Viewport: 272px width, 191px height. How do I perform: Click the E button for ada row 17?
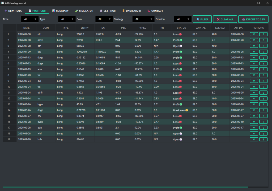[263, 128]
